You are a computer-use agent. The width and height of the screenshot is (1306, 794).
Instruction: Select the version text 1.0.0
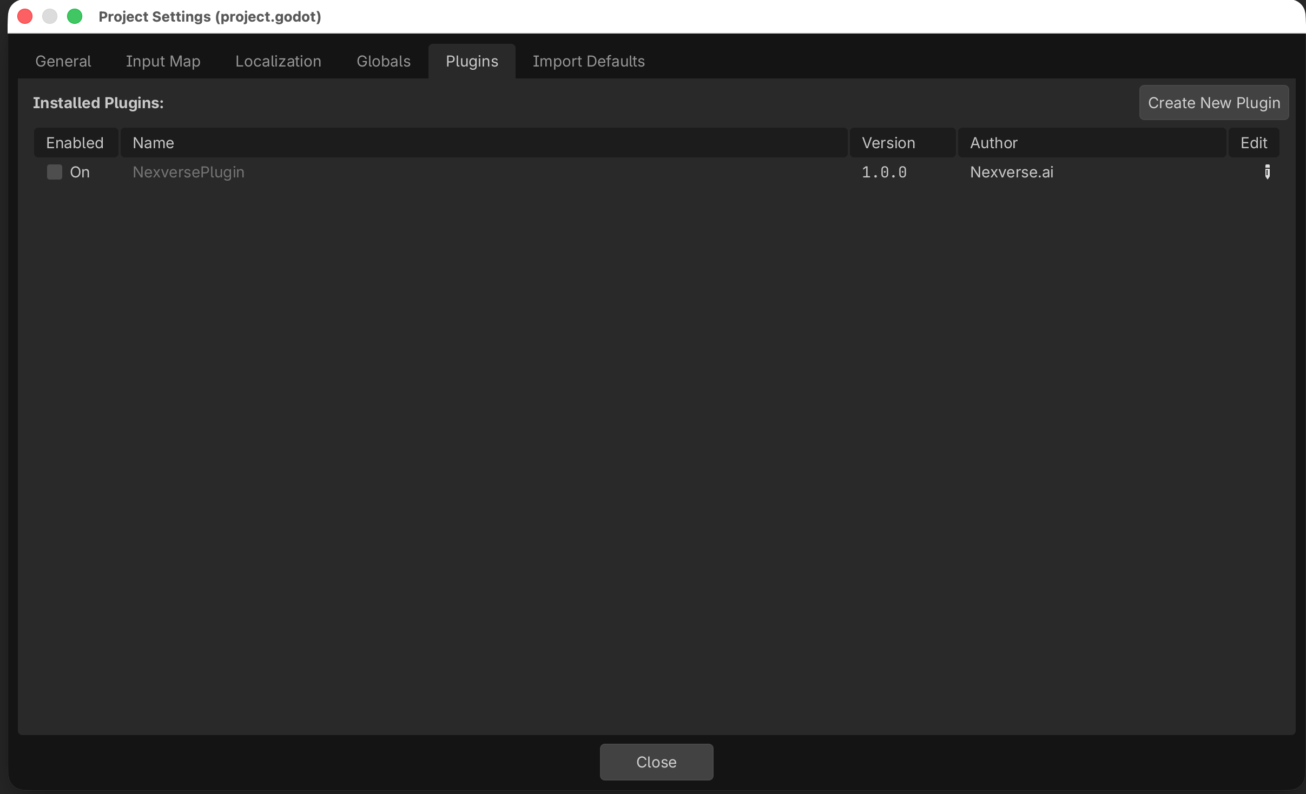tap(884, 172)
